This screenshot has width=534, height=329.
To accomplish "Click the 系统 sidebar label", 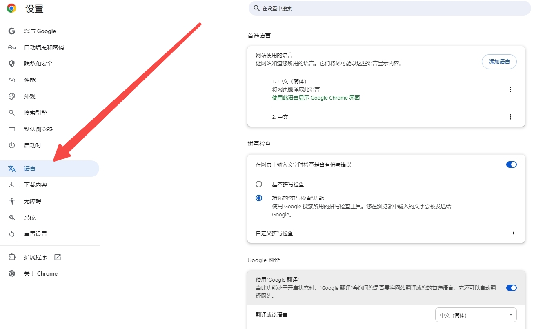I will 30,218.
